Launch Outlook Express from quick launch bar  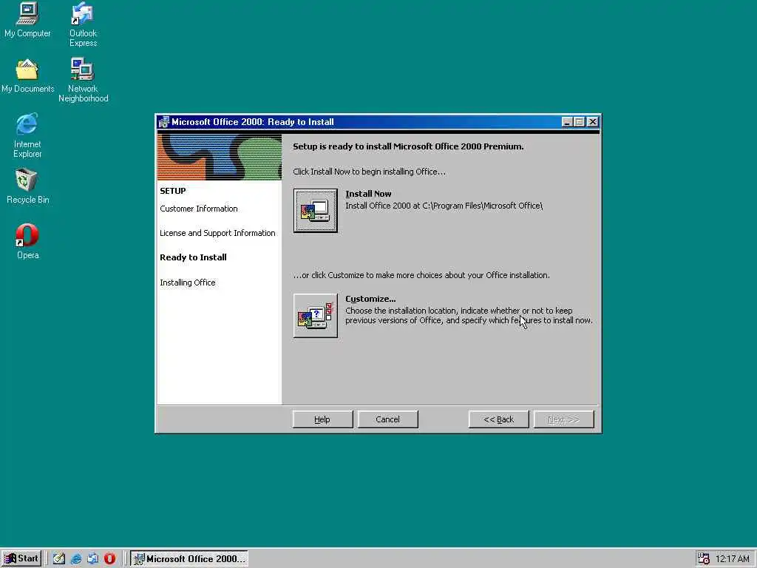(92, 558)
